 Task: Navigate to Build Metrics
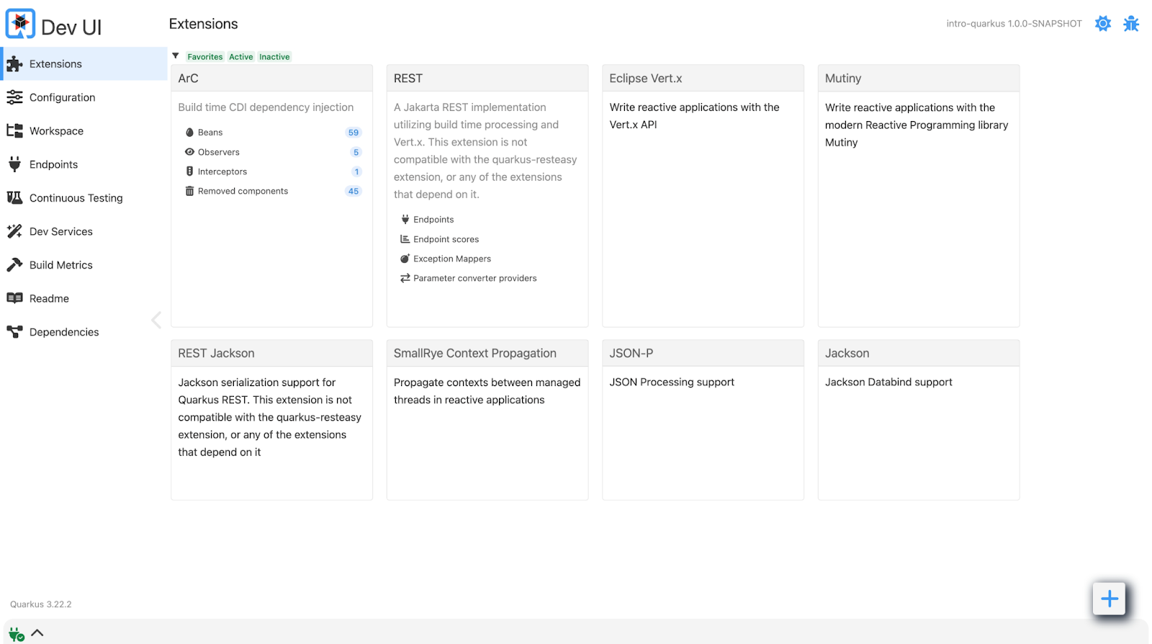84,265
